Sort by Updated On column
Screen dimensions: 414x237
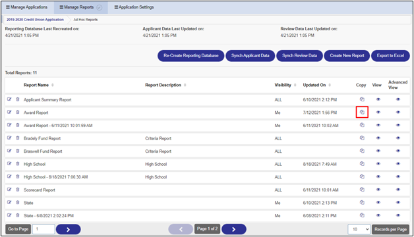[330, 85]
